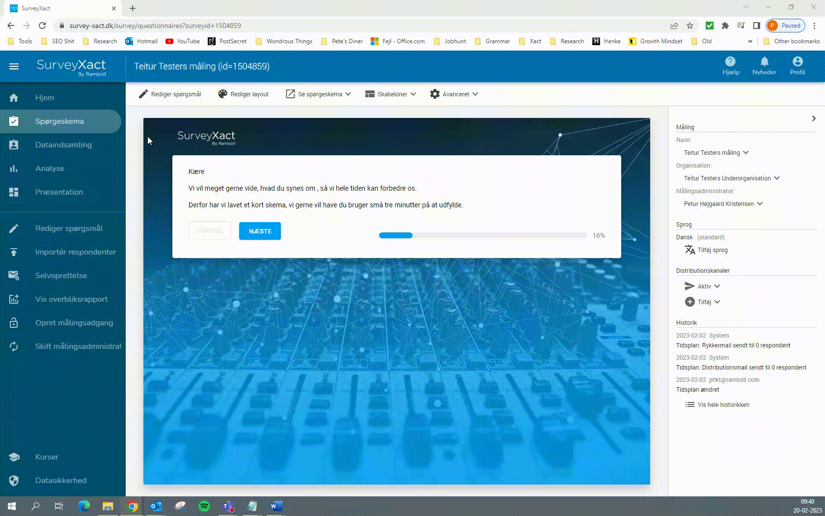Open the PostSecret bookmark
The height and width of the screenshot is (516, 825).
click(227, 41)
